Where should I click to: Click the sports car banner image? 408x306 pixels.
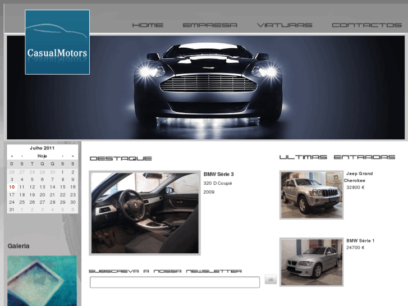click(x=205, y=88)
